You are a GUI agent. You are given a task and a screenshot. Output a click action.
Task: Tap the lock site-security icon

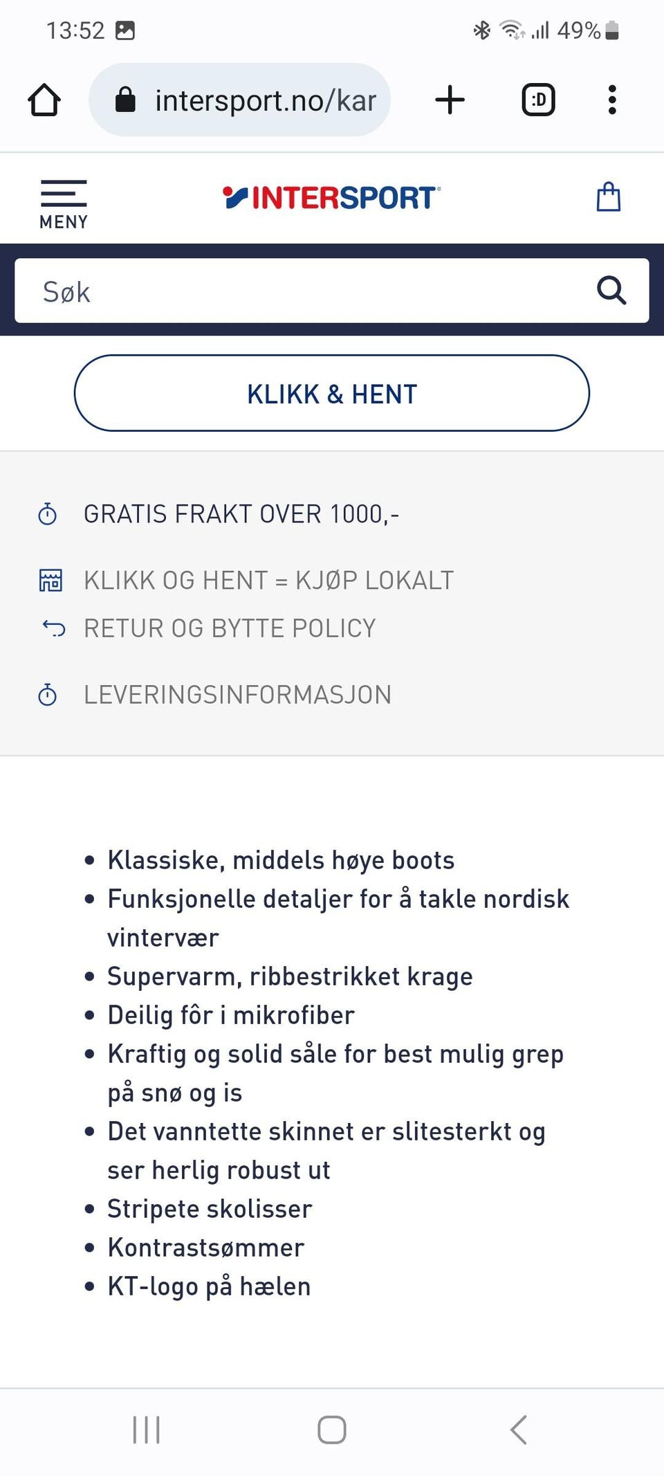pos(125,100)
